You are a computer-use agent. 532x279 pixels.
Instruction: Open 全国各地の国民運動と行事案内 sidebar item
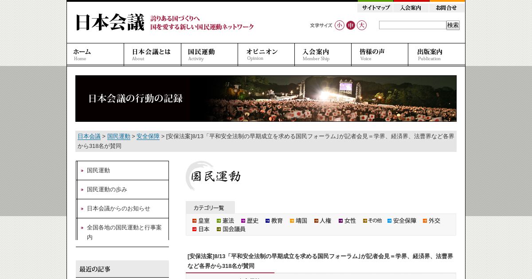[122, 232]
